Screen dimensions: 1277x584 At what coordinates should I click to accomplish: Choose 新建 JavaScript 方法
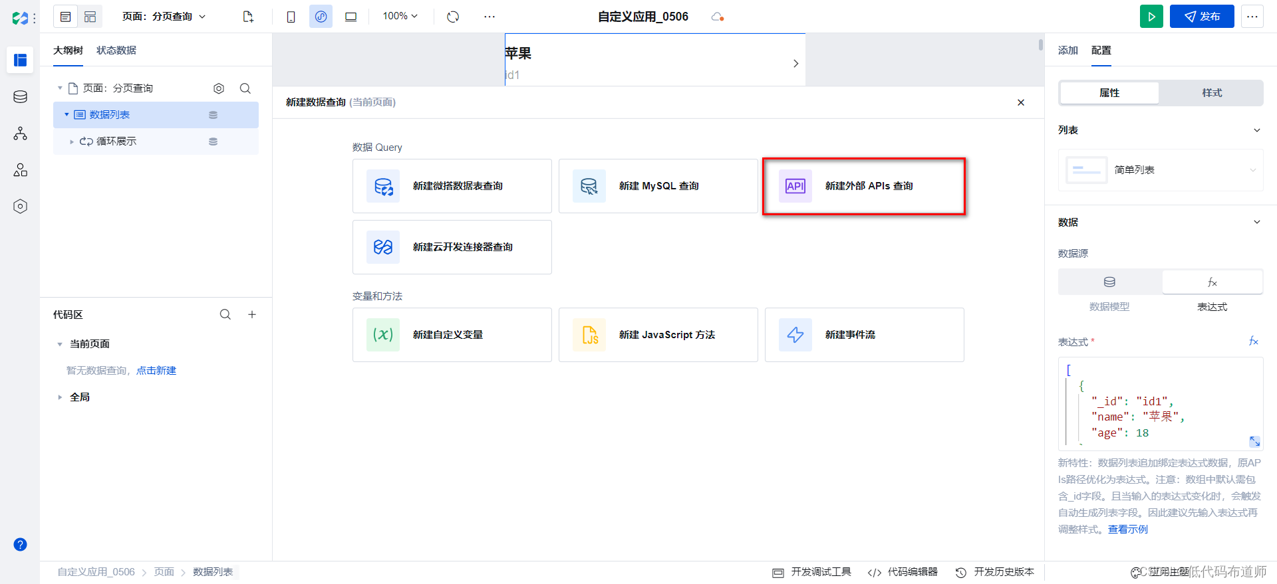658,335
